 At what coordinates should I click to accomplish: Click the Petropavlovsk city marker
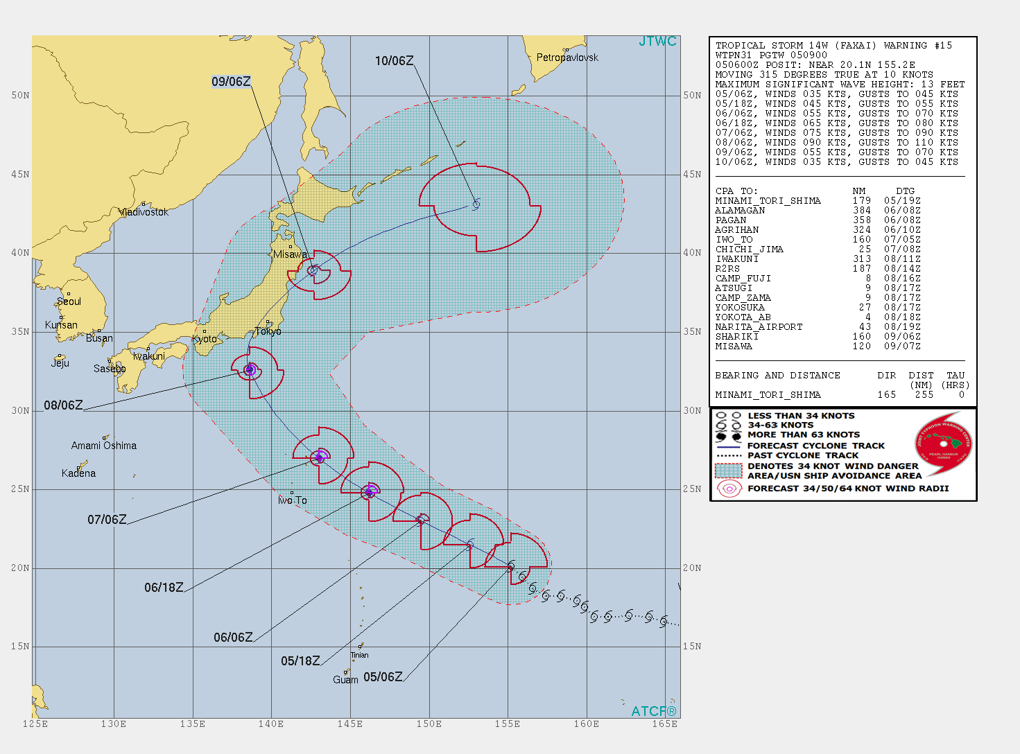pos(567,50)
